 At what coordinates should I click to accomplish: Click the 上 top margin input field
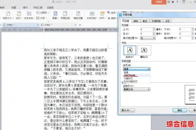[147, 29]
